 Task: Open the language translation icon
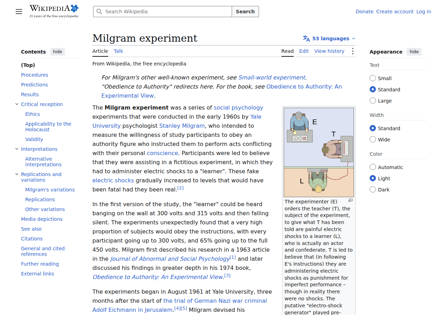coord(306,38)
